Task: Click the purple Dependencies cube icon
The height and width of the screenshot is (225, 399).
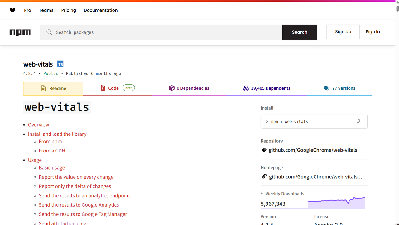Action: pos(171,88)
